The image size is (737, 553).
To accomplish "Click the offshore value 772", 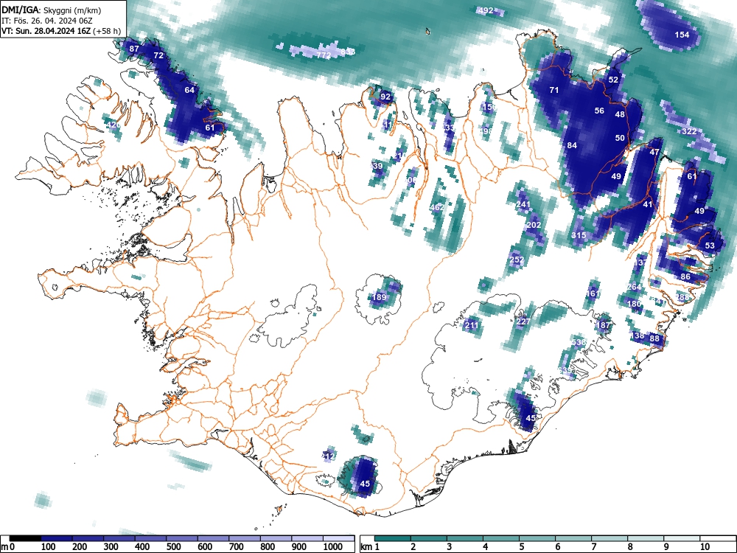I will click(324, 55).
